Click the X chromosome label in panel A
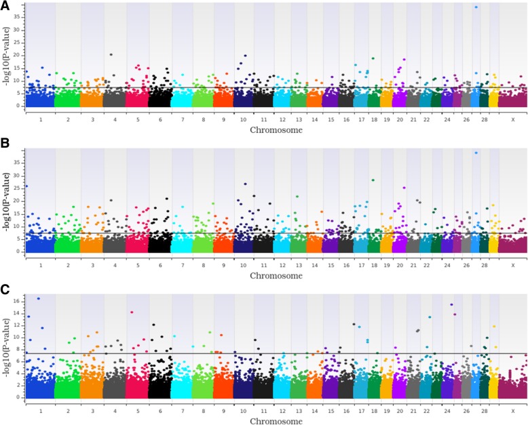Viewport: 528px width, 425px height. coord(512,118)
